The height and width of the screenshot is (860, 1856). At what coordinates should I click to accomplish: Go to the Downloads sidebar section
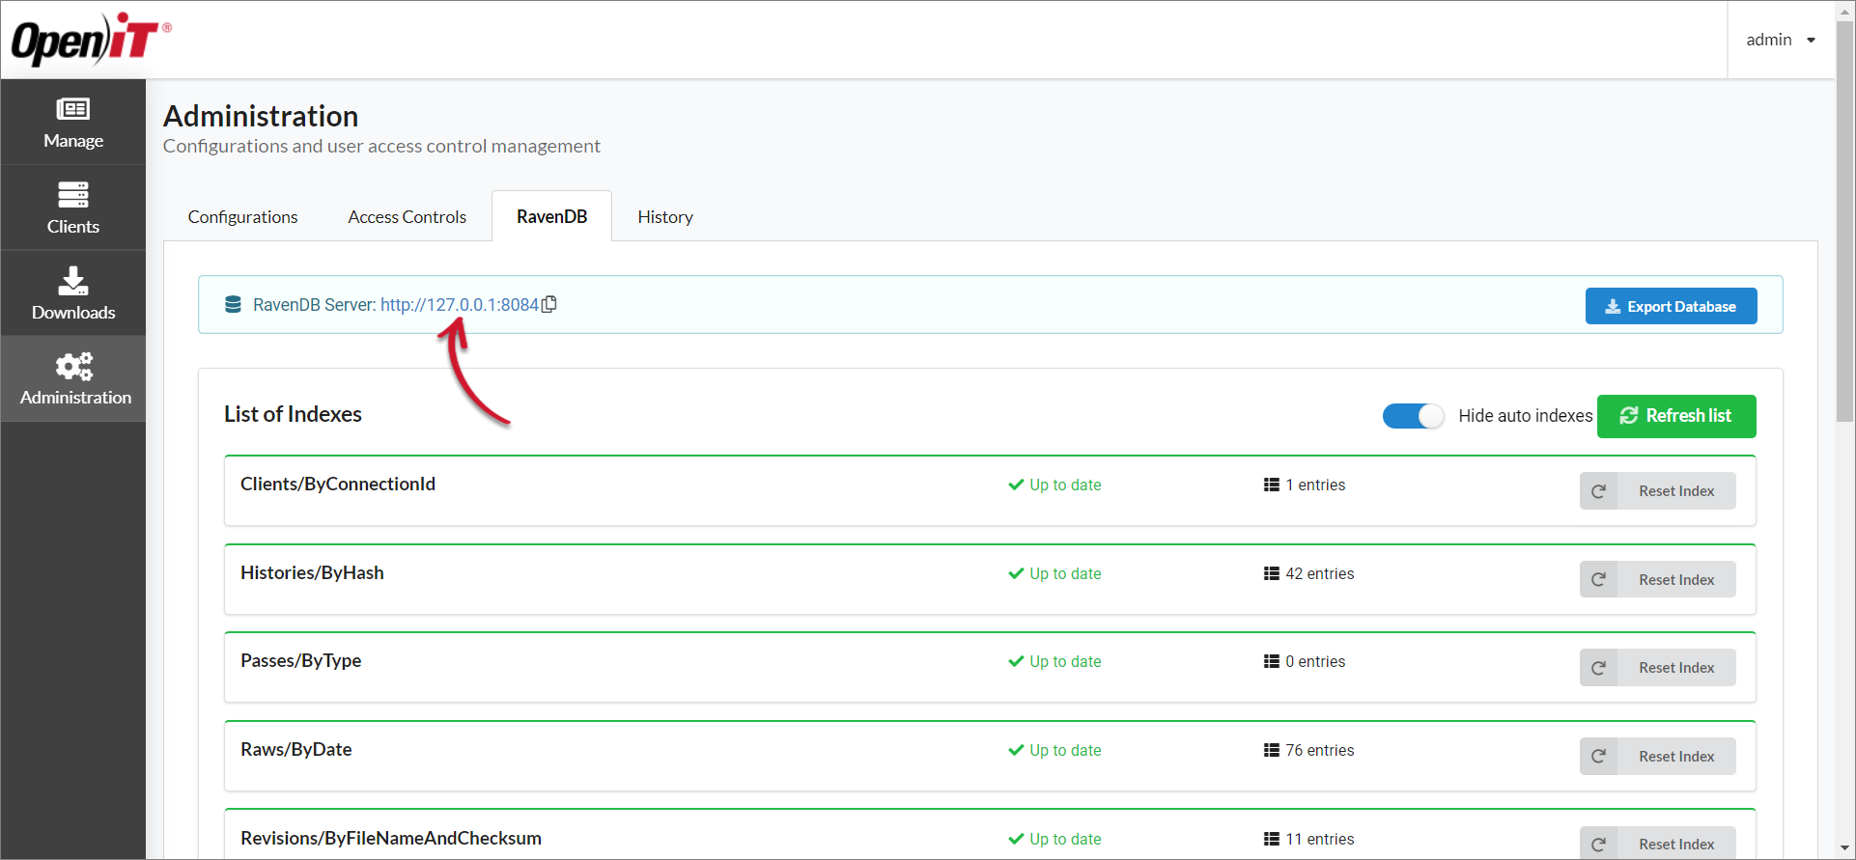point(73,293)
